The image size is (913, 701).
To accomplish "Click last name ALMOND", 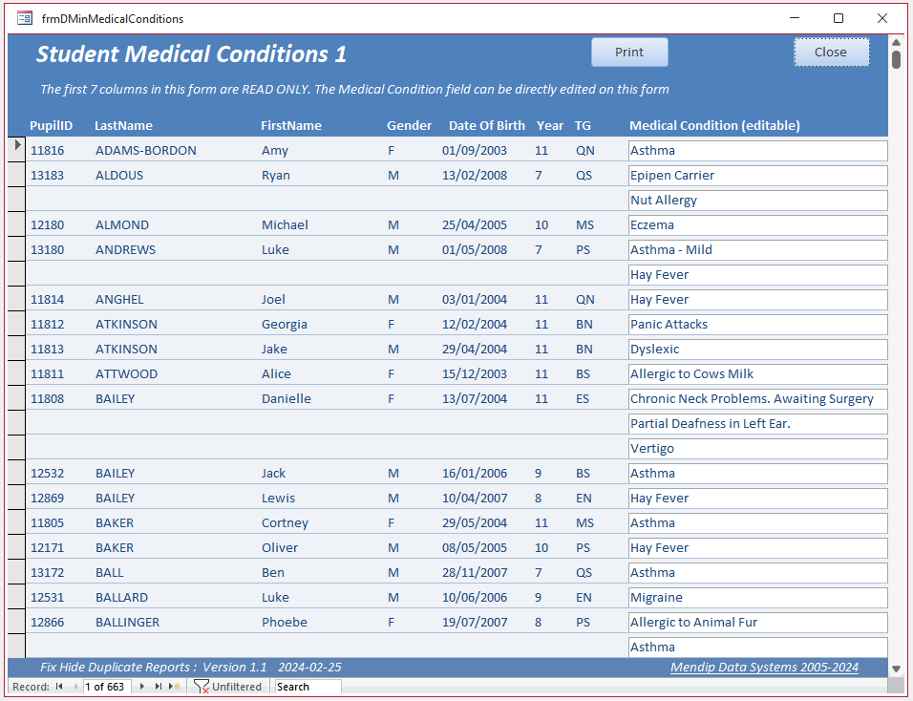I will point(122,224).
